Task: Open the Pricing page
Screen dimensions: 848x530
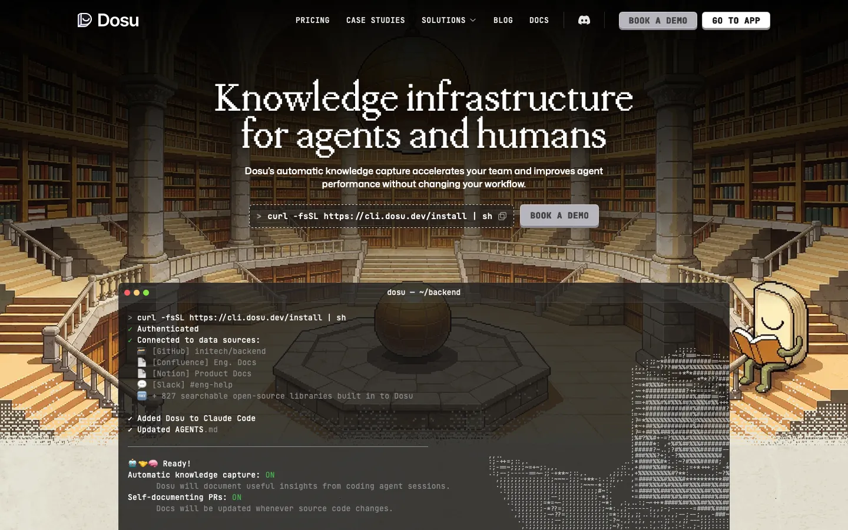Action: pos(313,20)
